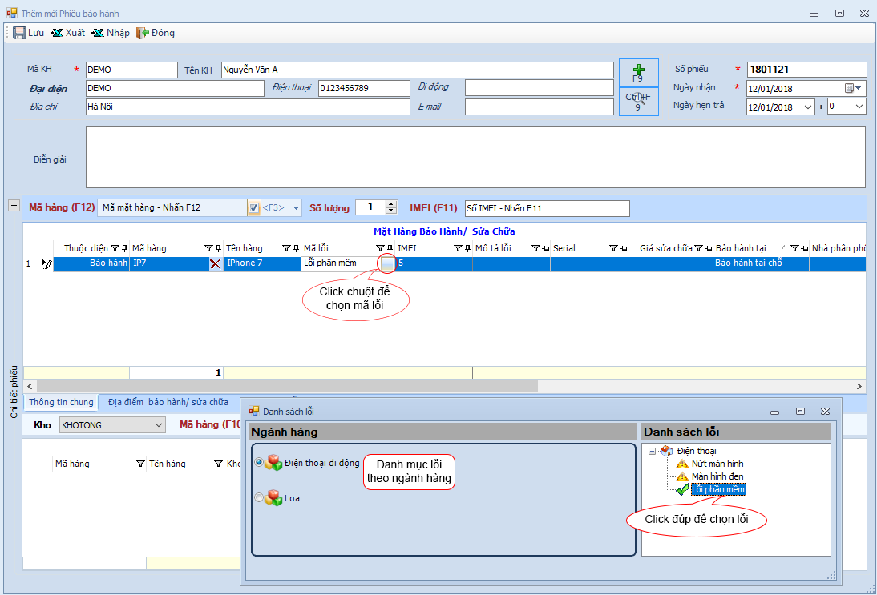
Task: Filter the Tên hàng column in warranty grid
Action: pyautogui.click(x=286, y=248)
